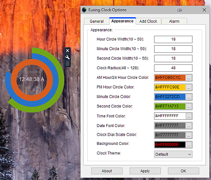Browse color for Minute Circle Color

click(188, 97)
